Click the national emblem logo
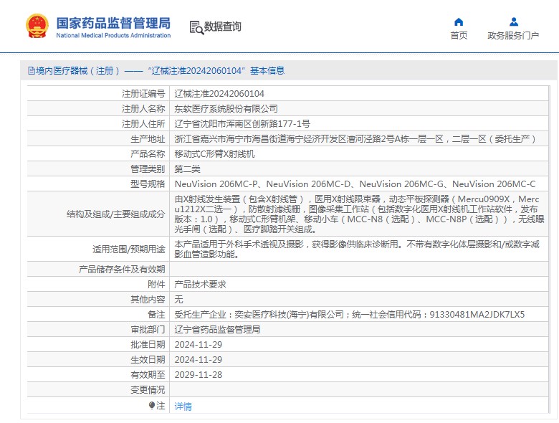The height and width of the screenshot is (423, 559). click(37, 26)
